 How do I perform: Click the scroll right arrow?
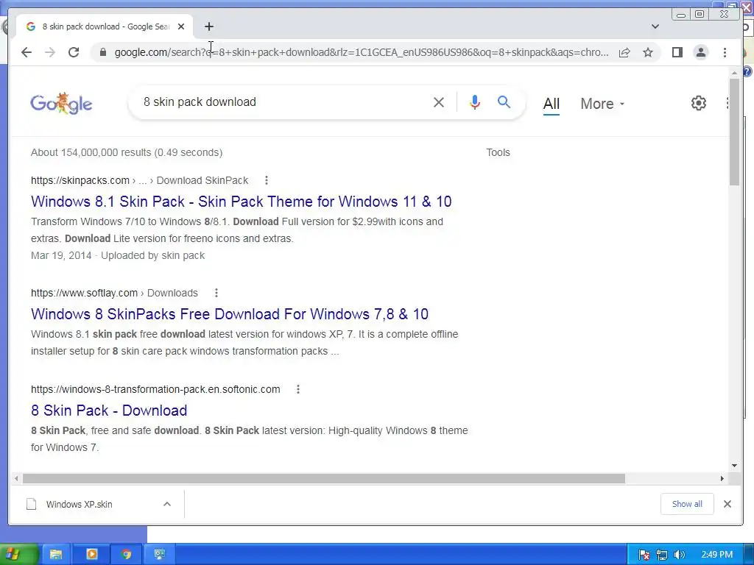[x=722, y=478]
